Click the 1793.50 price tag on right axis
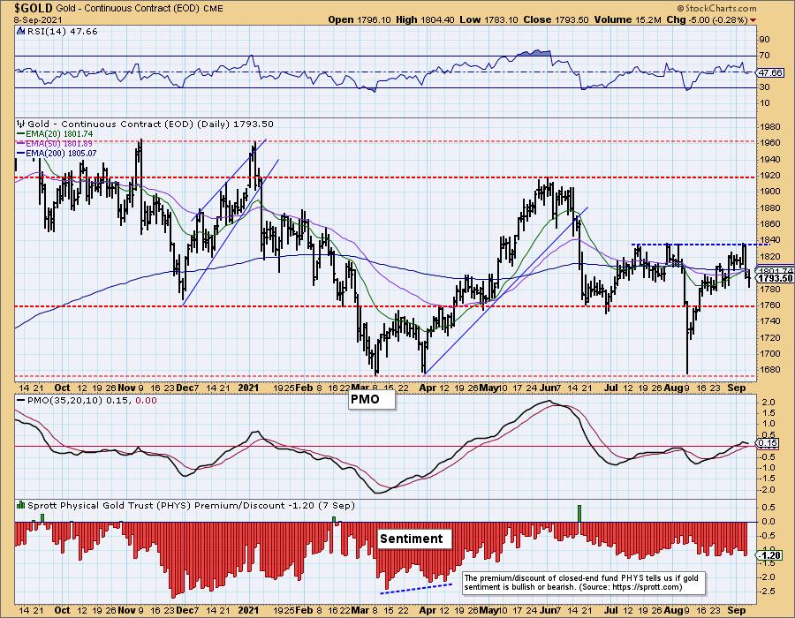The height and width of the screenshot is (618, 795). (x=776, y=278)
